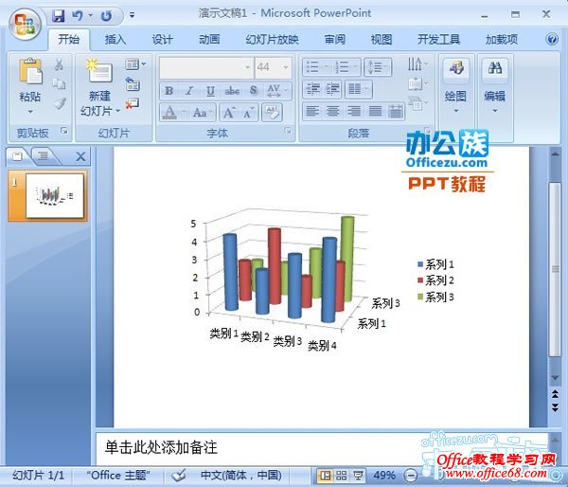Screen dimensions: 568x487
Task: Click the 中文(简体, 中国) language indicator
Action: click(x=241, y=475)
